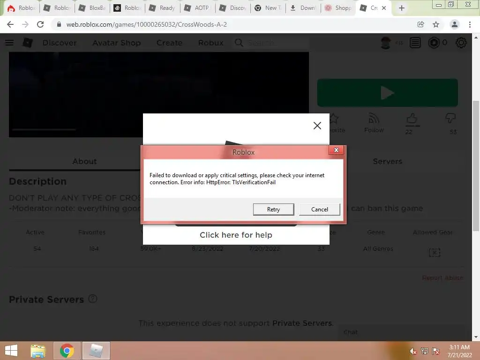Open Roblox settings gear icon
The height and width of the screenshot is (360, 480).
(x=461, y=43)
